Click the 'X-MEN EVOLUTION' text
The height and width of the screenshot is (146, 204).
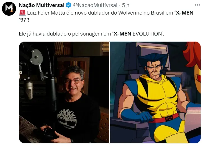point(138,34)
